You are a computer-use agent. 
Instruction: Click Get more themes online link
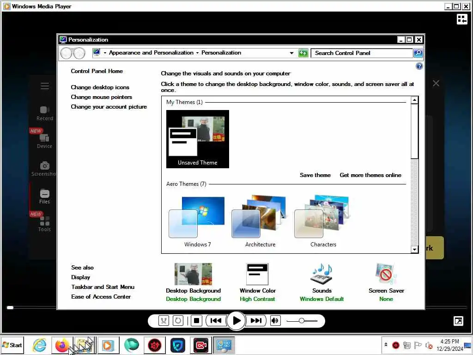coord(370,175)
